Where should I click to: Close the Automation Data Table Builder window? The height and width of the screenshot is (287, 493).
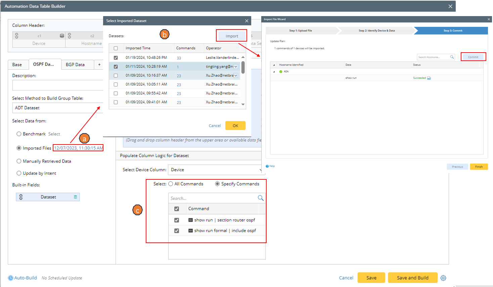coord(450,6)
